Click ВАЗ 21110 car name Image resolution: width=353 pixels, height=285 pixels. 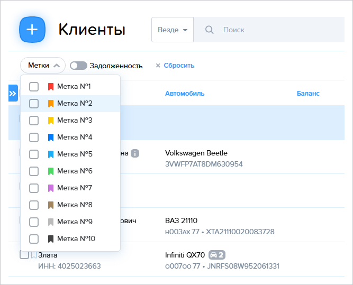point(181,220)
